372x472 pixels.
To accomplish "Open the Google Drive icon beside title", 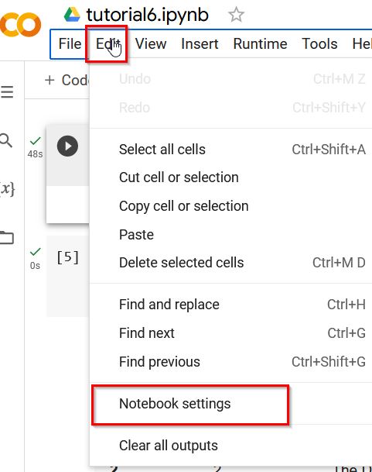I will 72,15.
